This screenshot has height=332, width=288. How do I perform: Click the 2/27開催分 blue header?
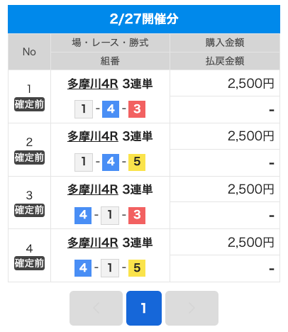pyautogui.click(x=144, y=19)
